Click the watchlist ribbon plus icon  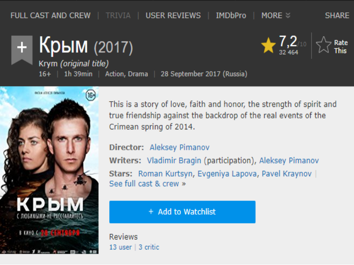[22, 48]
